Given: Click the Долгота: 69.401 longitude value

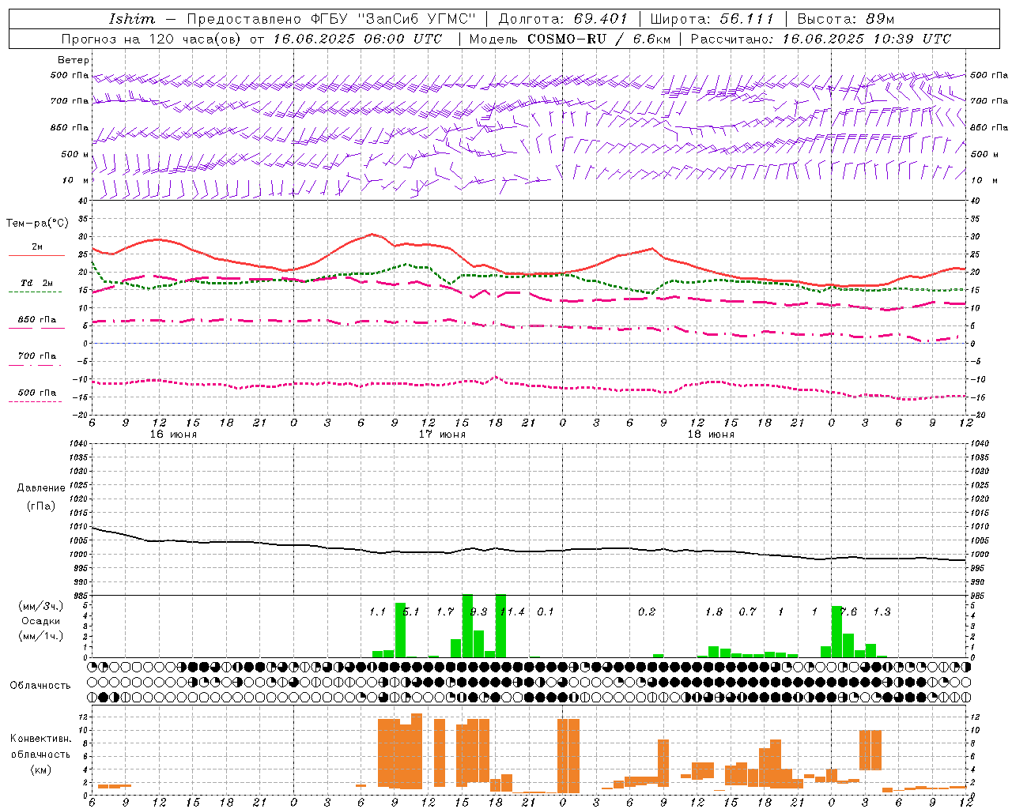Looking at the screenshot, I should (x=563, y=19).
